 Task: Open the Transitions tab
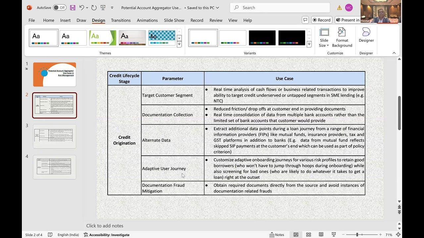click(x=121, y=20)
